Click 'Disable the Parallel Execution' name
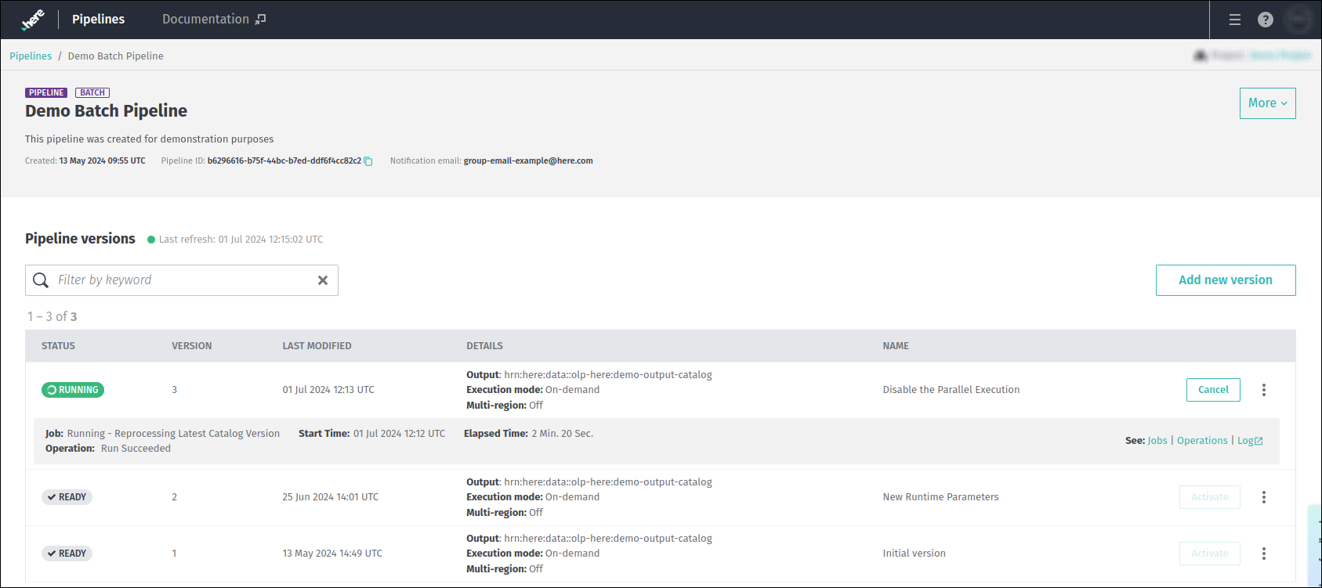 pos(951,390)
